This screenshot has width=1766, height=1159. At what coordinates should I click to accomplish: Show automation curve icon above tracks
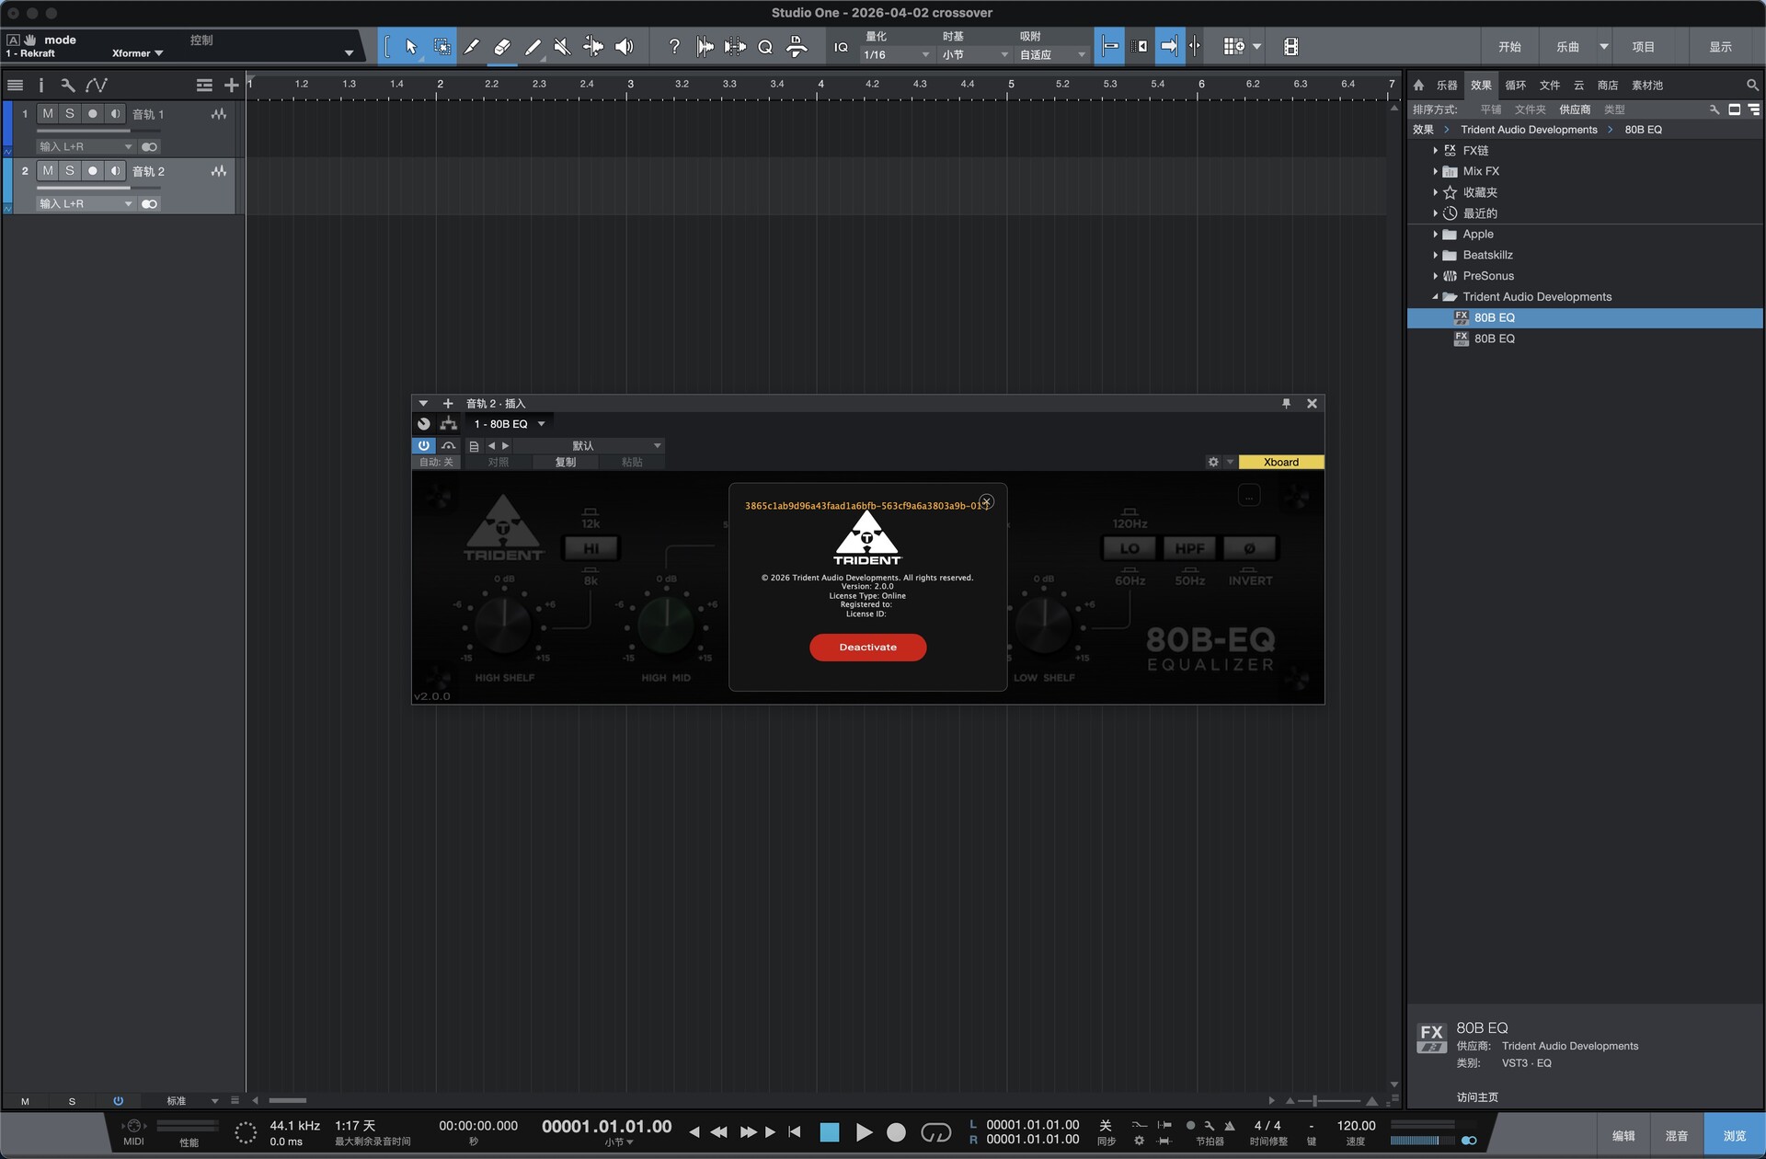coord(97,86)
